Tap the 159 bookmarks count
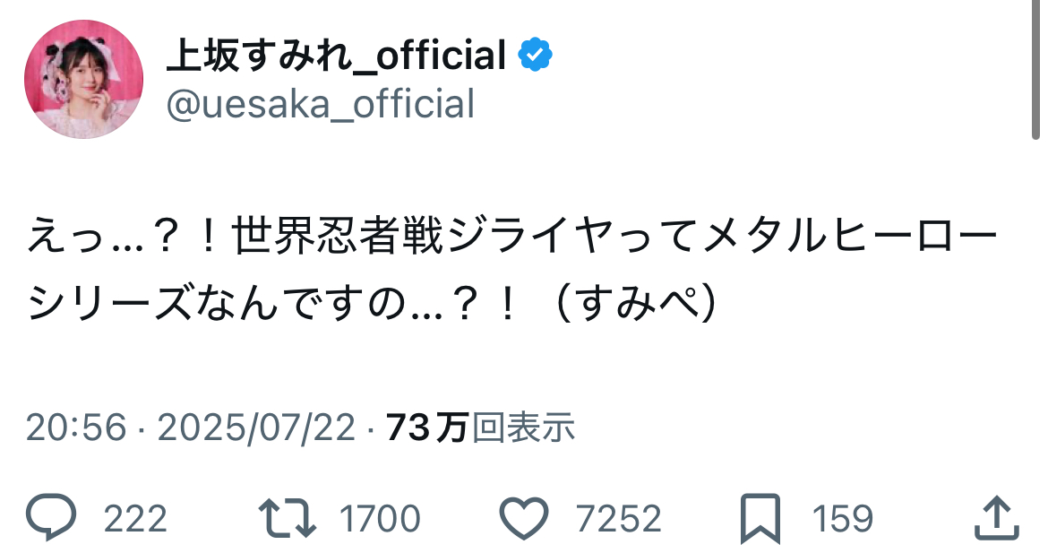Screen dimensions: 1048x553 click(842, 519)
